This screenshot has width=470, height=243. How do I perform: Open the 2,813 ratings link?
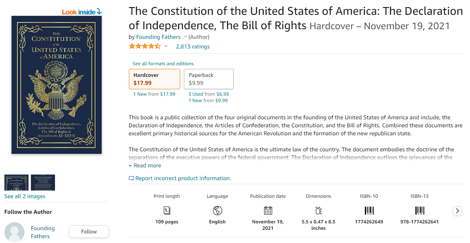coord(193,46)
